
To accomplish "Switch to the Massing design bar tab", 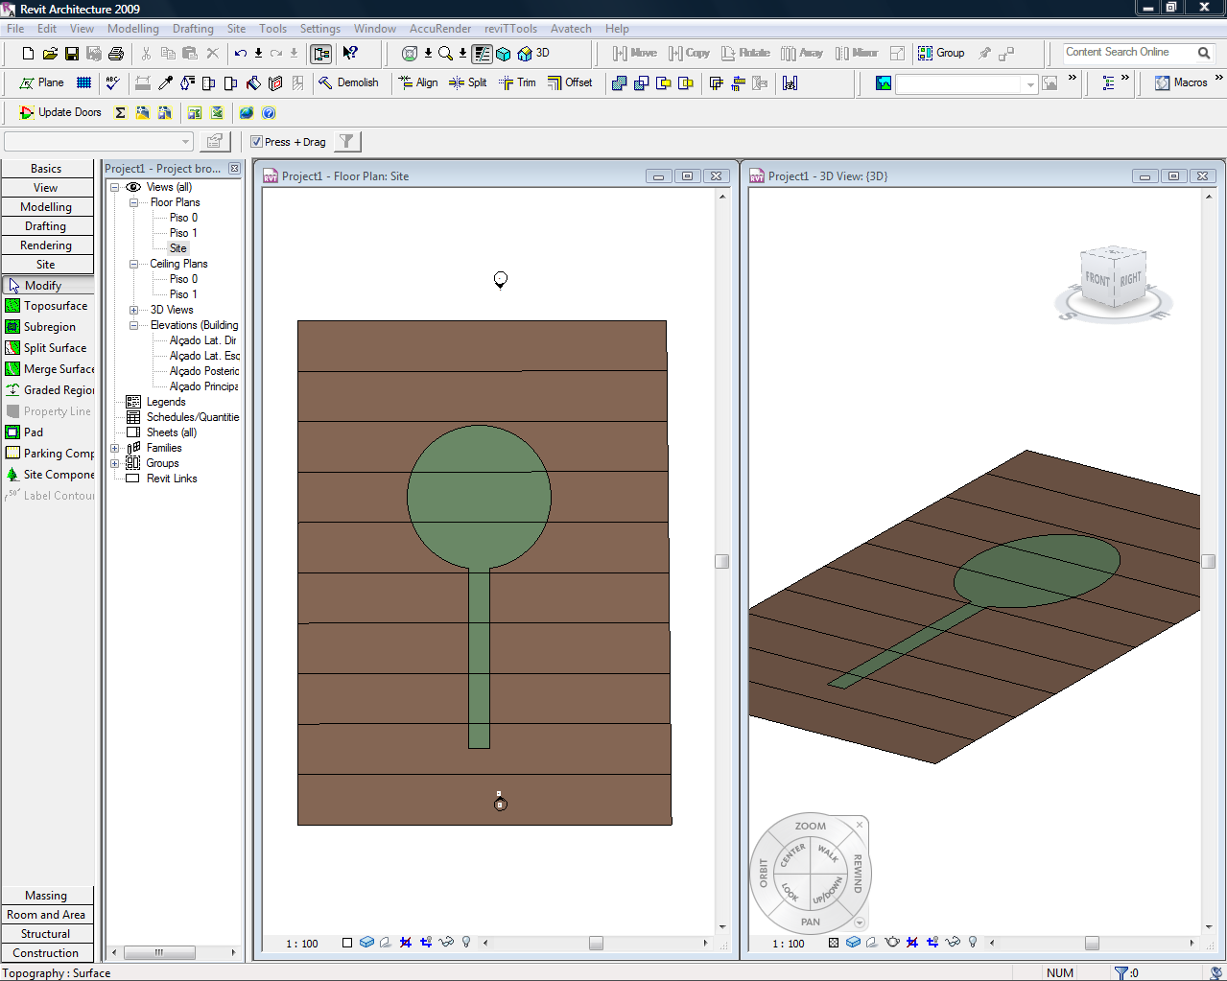I will pyautogui.click(x=46, y=896).
